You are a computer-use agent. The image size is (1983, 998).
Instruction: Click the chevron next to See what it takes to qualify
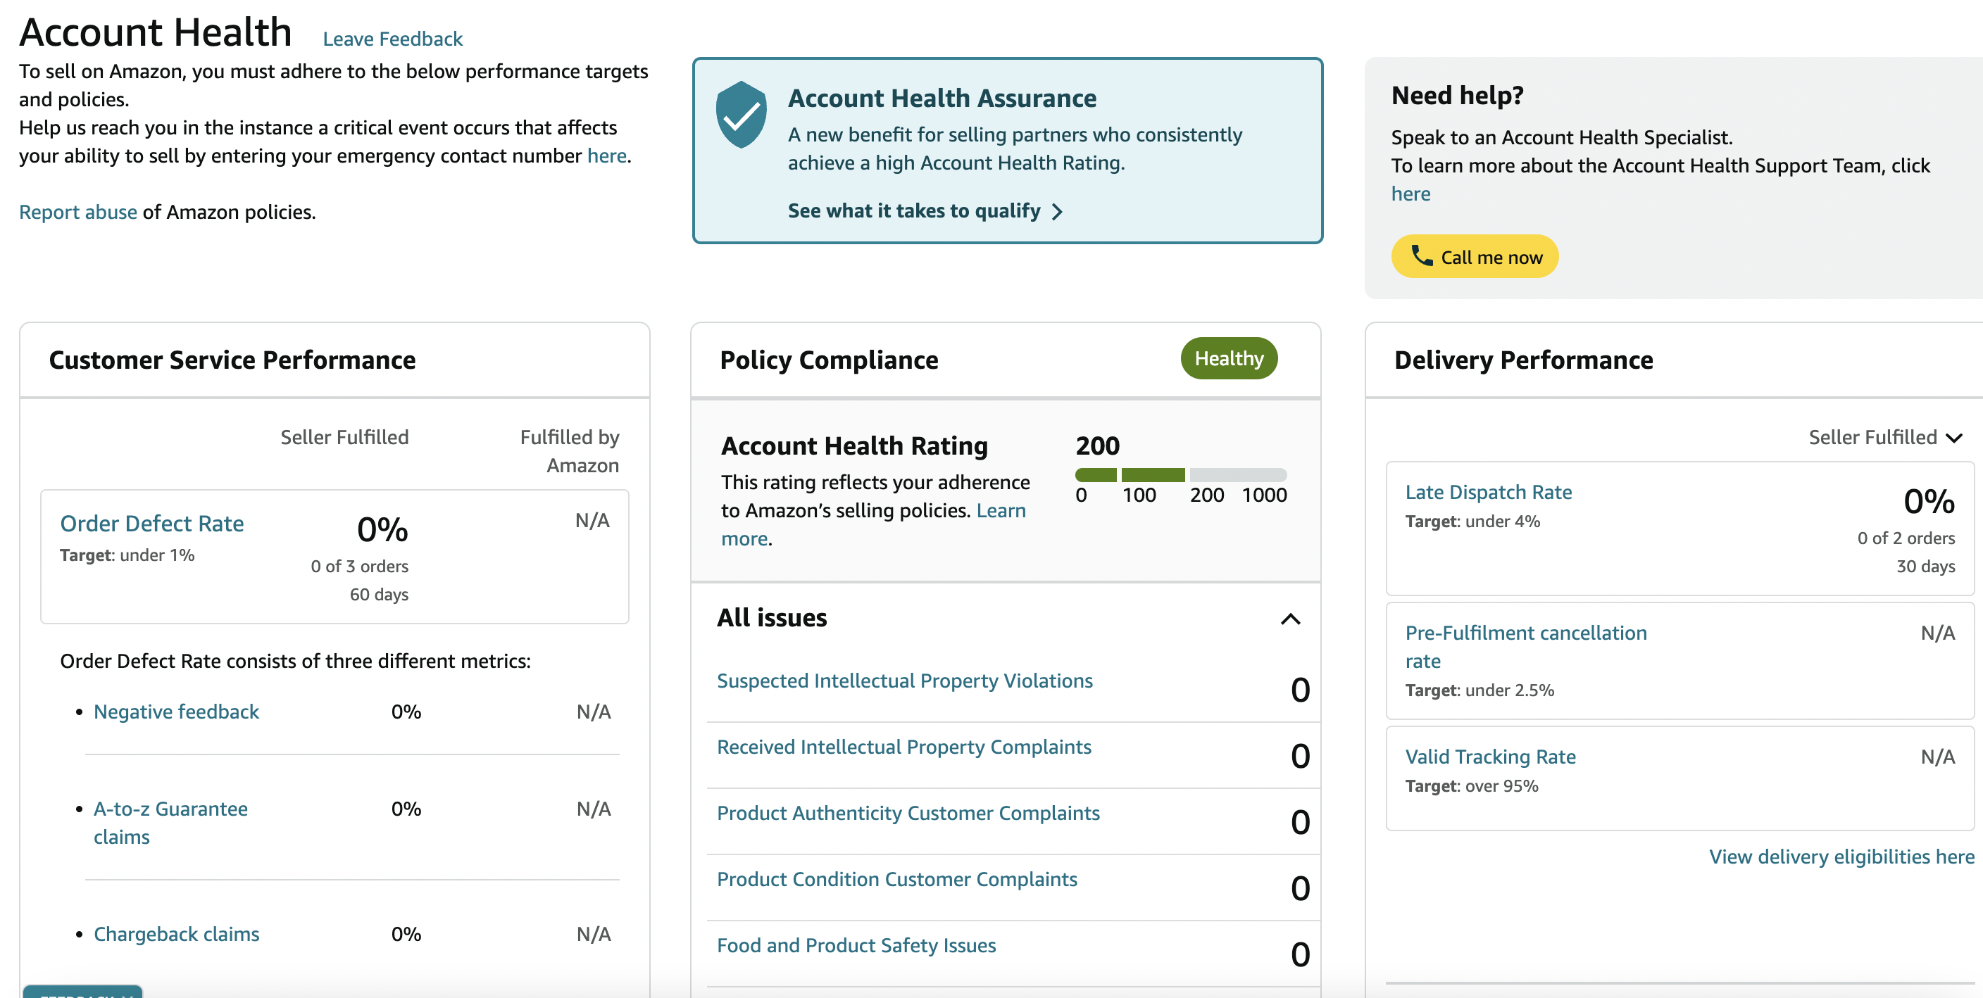1057,212
